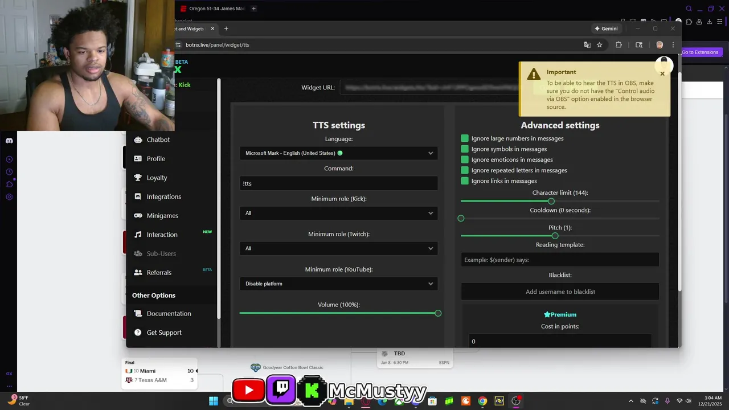This screenshot has height=410, width=729.
Task: Open the Loyalty menu item
Action: (x=157, y=178)
